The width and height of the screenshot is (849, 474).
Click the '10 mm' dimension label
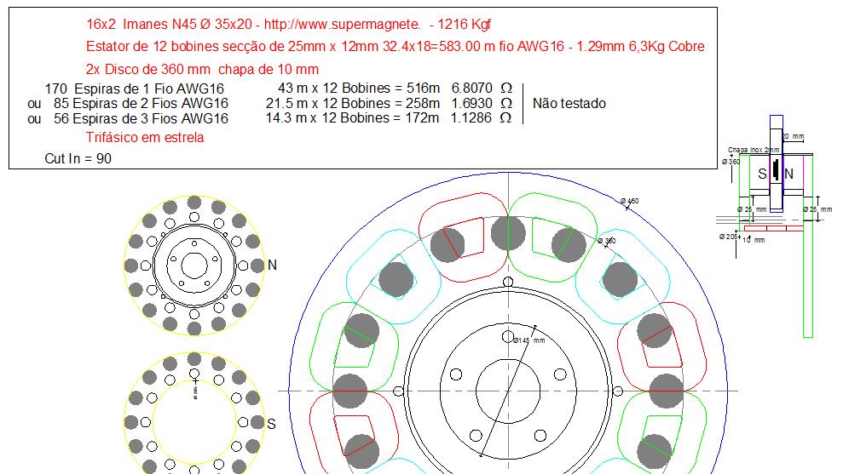(754, 240)
